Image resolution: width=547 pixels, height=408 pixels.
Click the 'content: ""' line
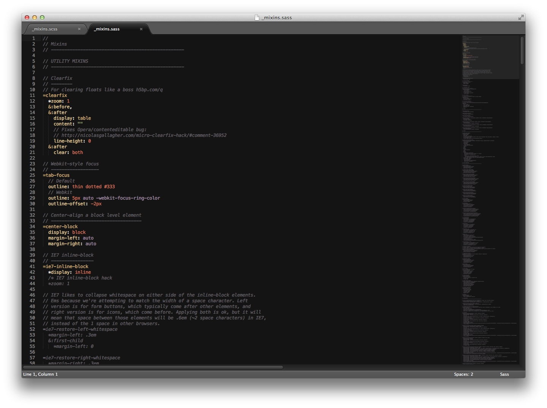[x=68, y=124]
